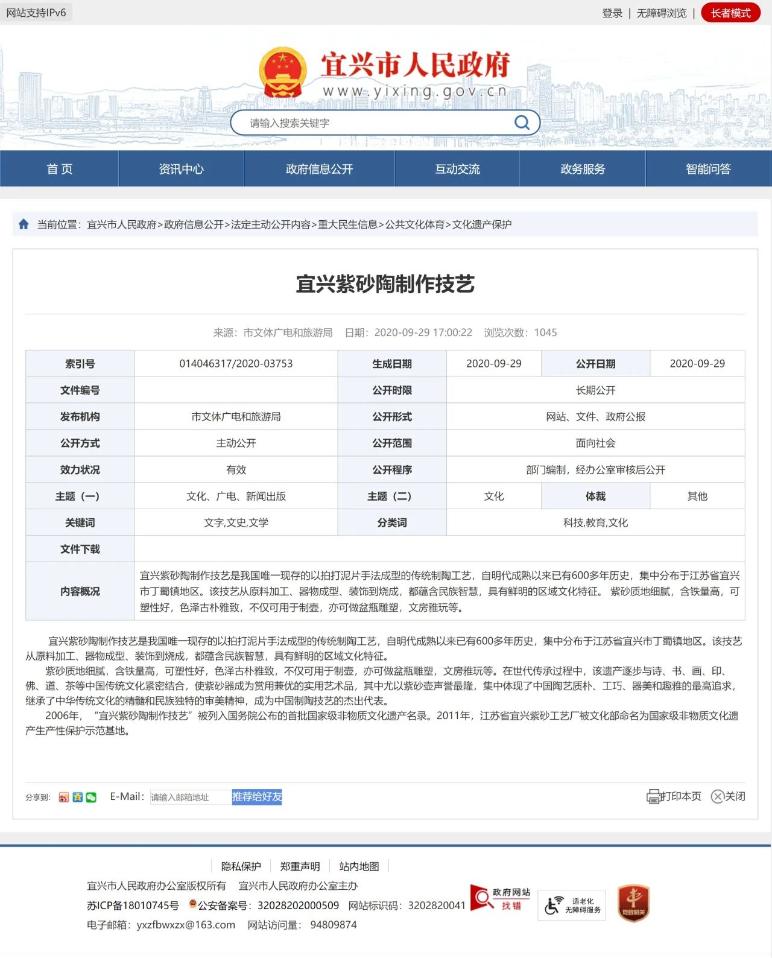
Task: Click the national emblem logo
Action: 283,72
